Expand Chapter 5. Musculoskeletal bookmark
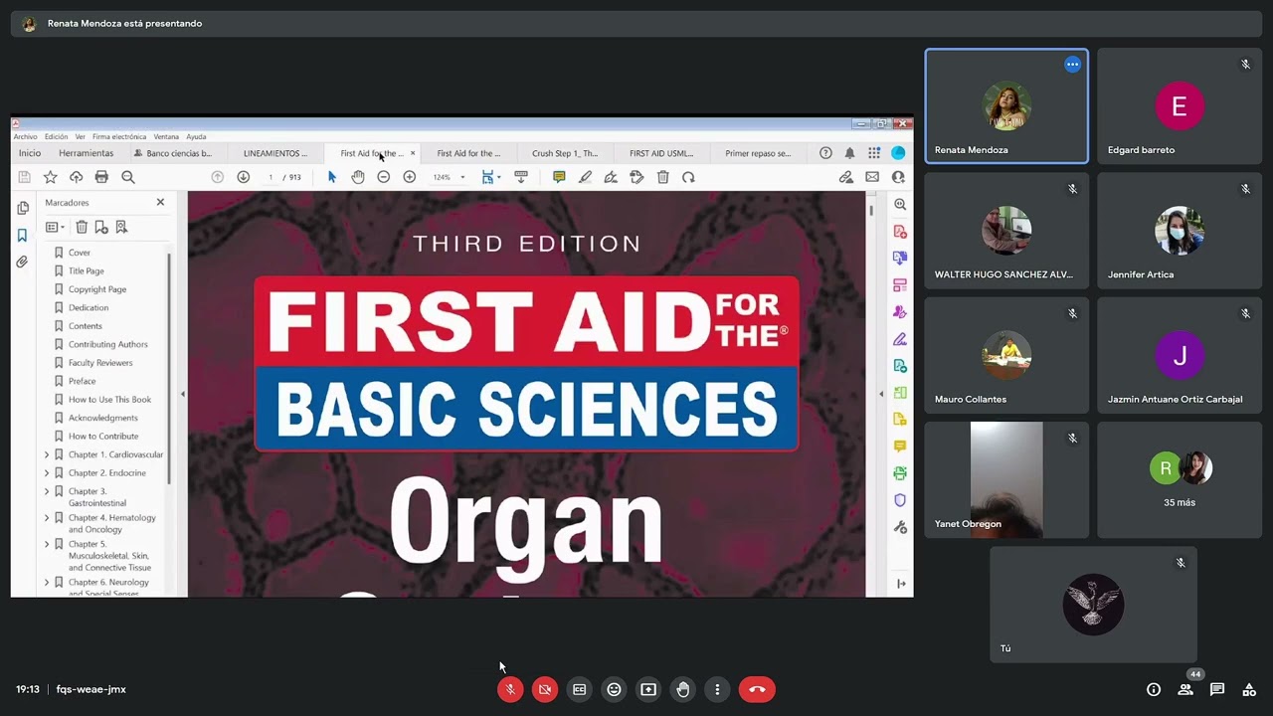This screenshot has width=1273, height=716. (x=46, y=544)
